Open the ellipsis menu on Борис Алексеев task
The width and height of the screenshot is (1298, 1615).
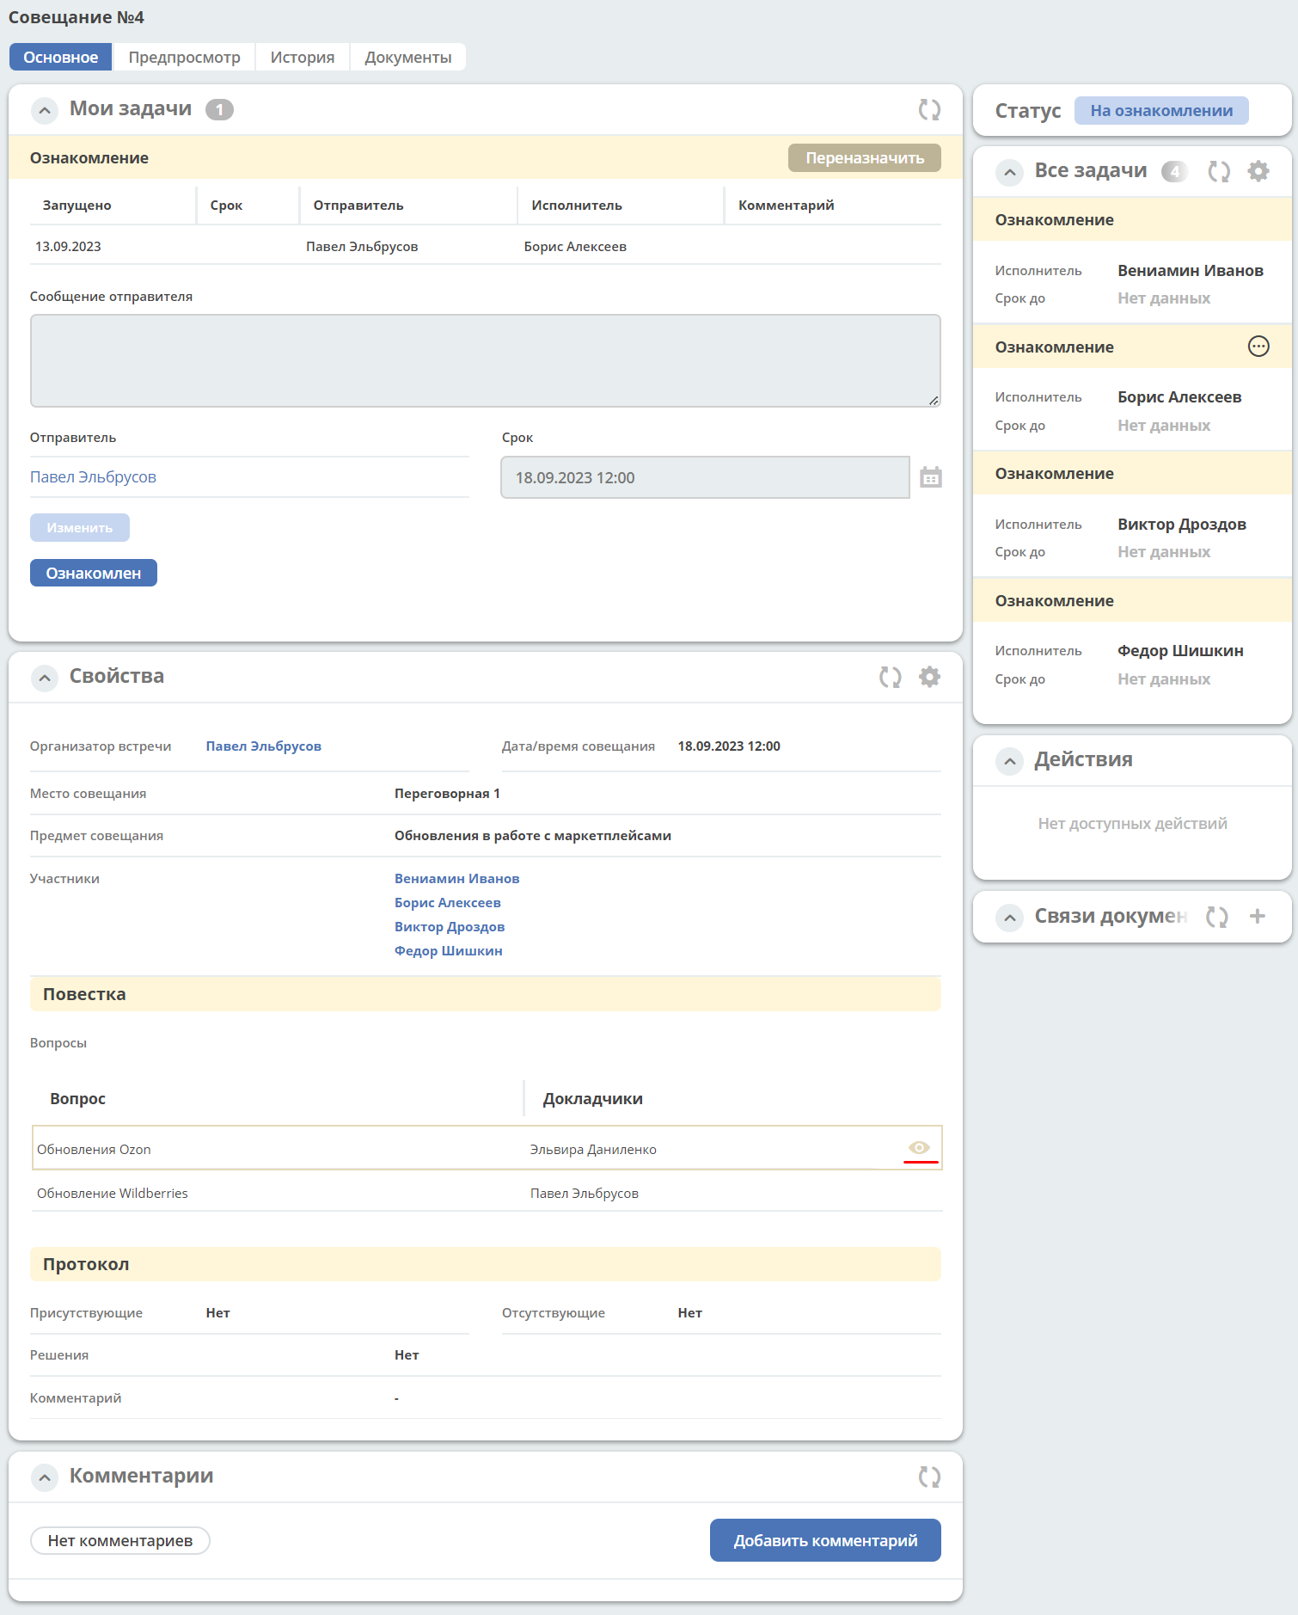pos(1258,347)
